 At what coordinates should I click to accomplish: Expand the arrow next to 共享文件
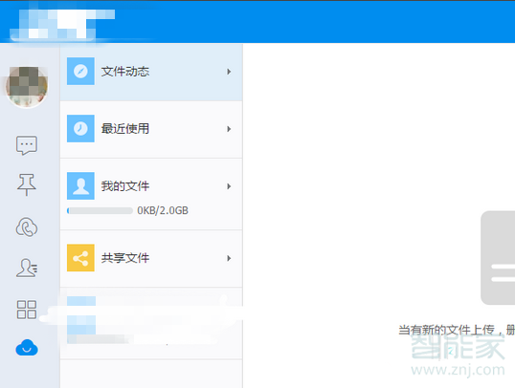click(x=229, y=258)
